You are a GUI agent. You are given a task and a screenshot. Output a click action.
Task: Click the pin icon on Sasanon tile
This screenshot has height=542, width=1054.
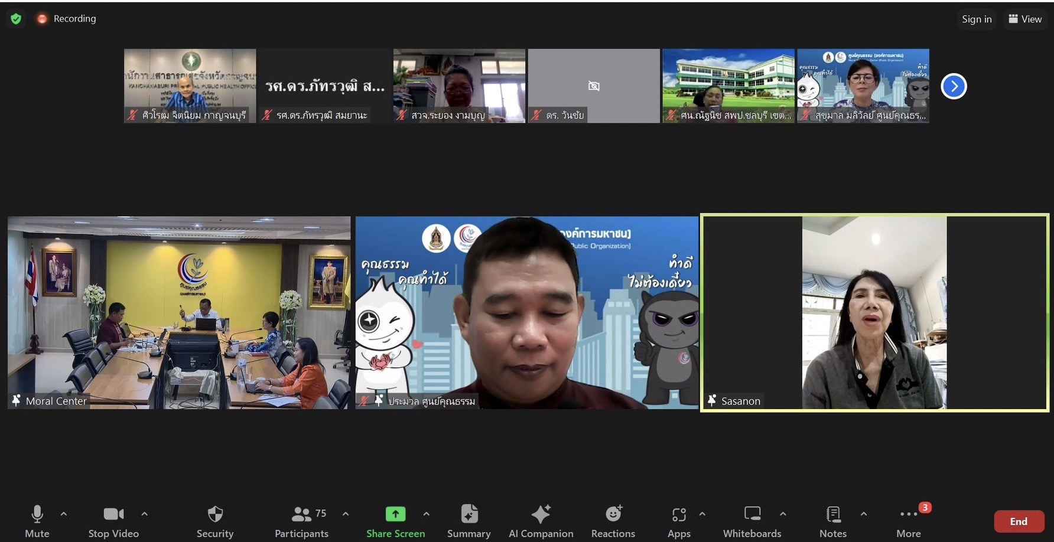pyautogui.click(x=712, y=400)
